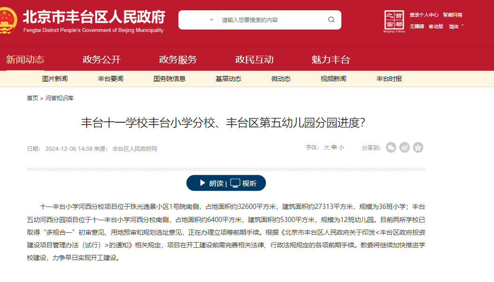Play the 朗读 read-aloud audio
Image resolution: width=494 pixels, height=282 pixels.
(x=211, y=183)
